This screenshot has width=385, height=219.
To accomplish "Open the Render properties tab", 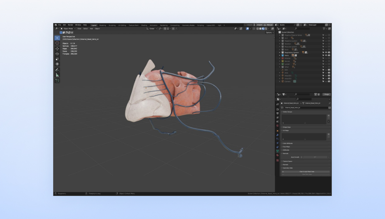I will coord(278,109).
